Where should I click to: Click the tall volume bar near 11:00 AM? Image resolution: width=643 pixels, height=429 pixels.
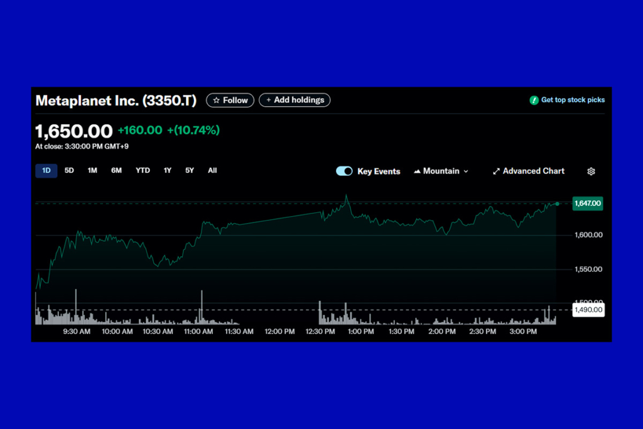pos(202,307)
